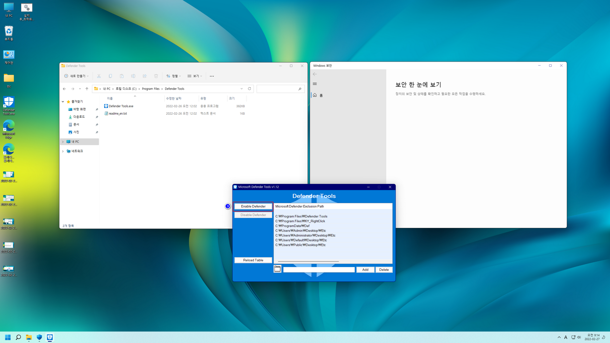Click the exclusion list horizontal scrollbar
The width and height of the screenshot is (610, 343).
pos(308,261)
